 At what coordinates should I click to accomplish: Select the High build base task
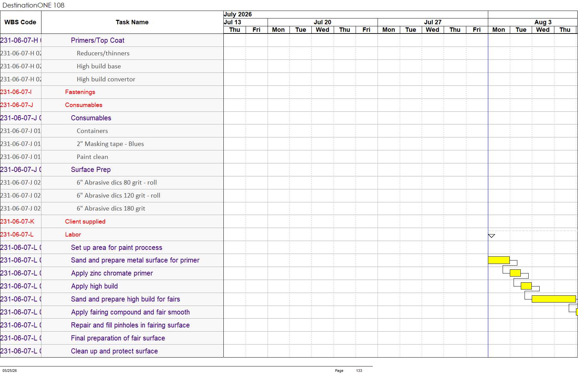coord(99,66)
